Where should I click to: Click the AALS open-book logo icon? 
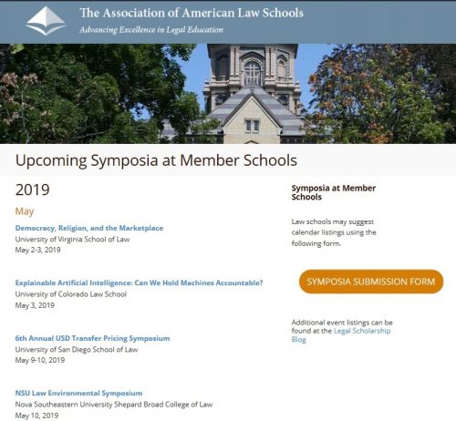point(46,21)
